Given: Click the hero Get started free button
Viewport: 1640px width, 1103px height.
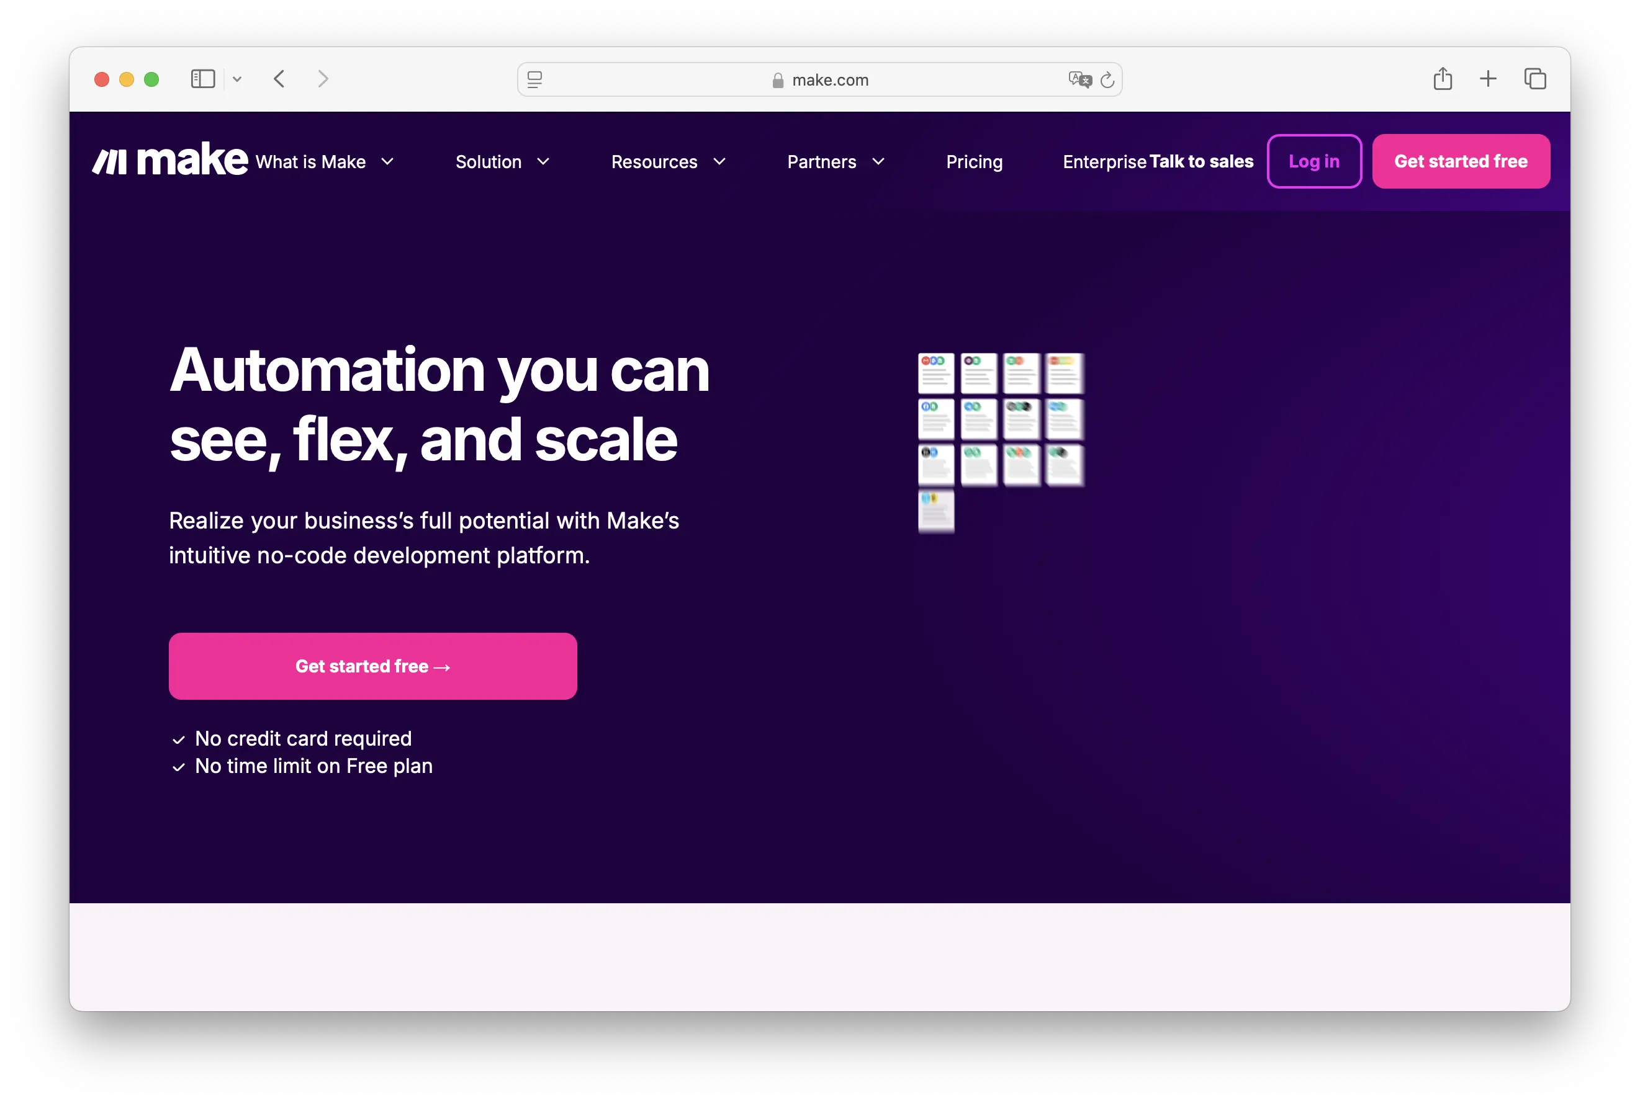Looking at the screenshot, I should (x=372, y=666).
